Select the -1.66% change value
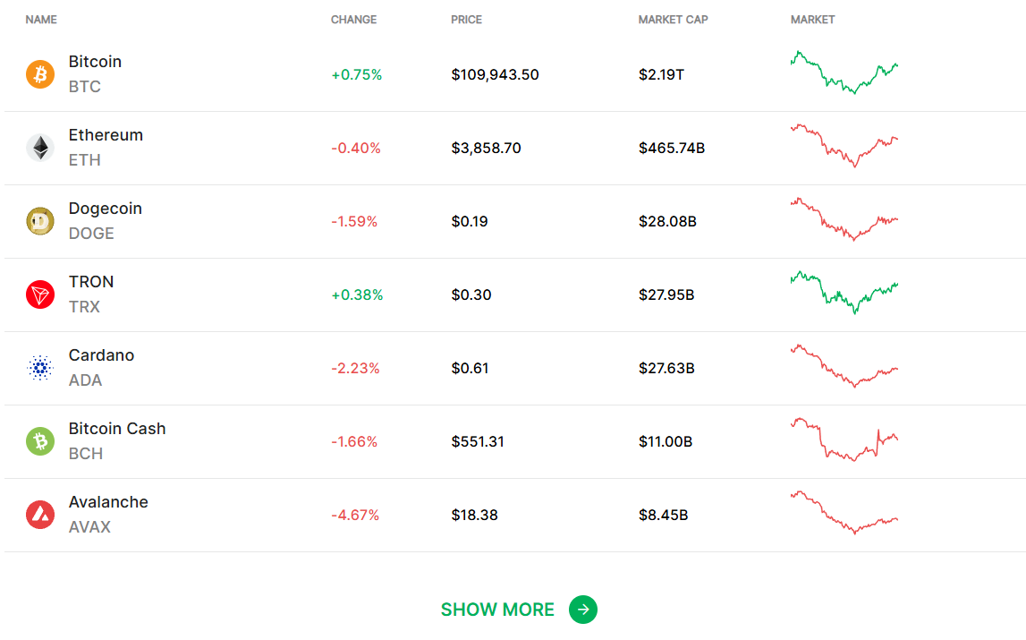1026x640 pixels. tap(354, 441)
